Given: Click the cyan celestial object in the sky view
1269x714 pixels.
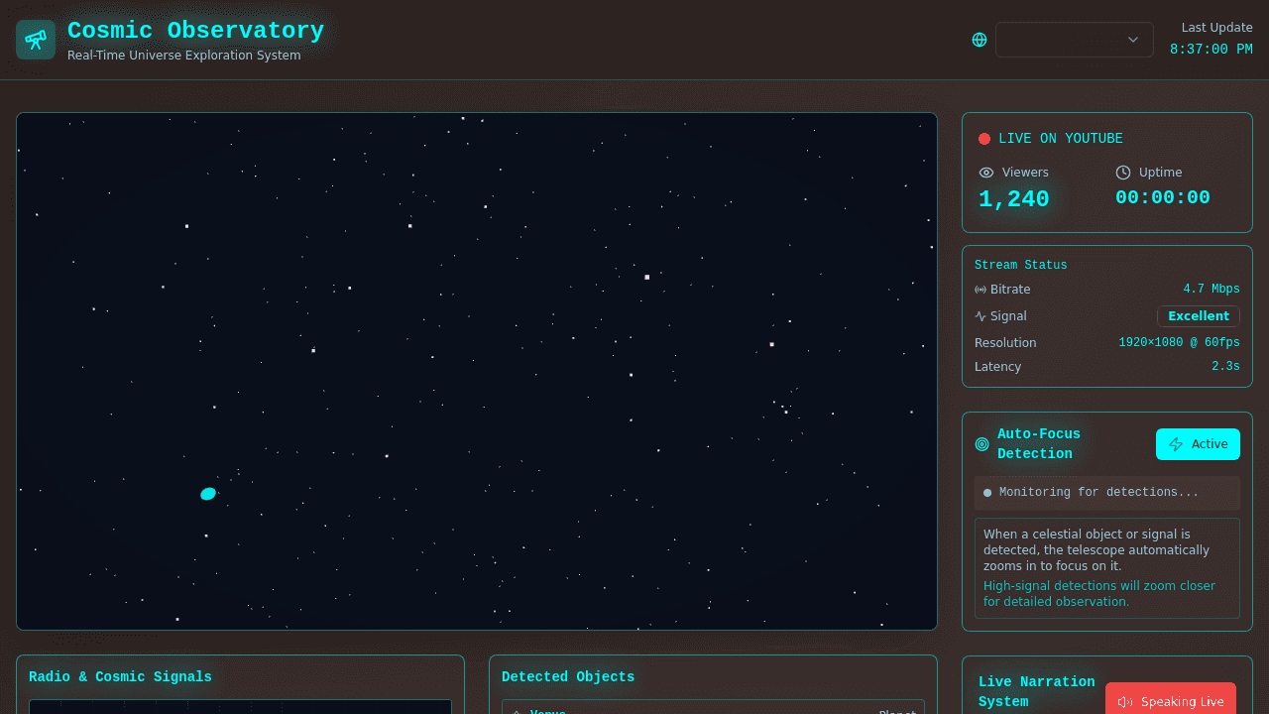Looking at the screenshot, I should click(208, 493).
